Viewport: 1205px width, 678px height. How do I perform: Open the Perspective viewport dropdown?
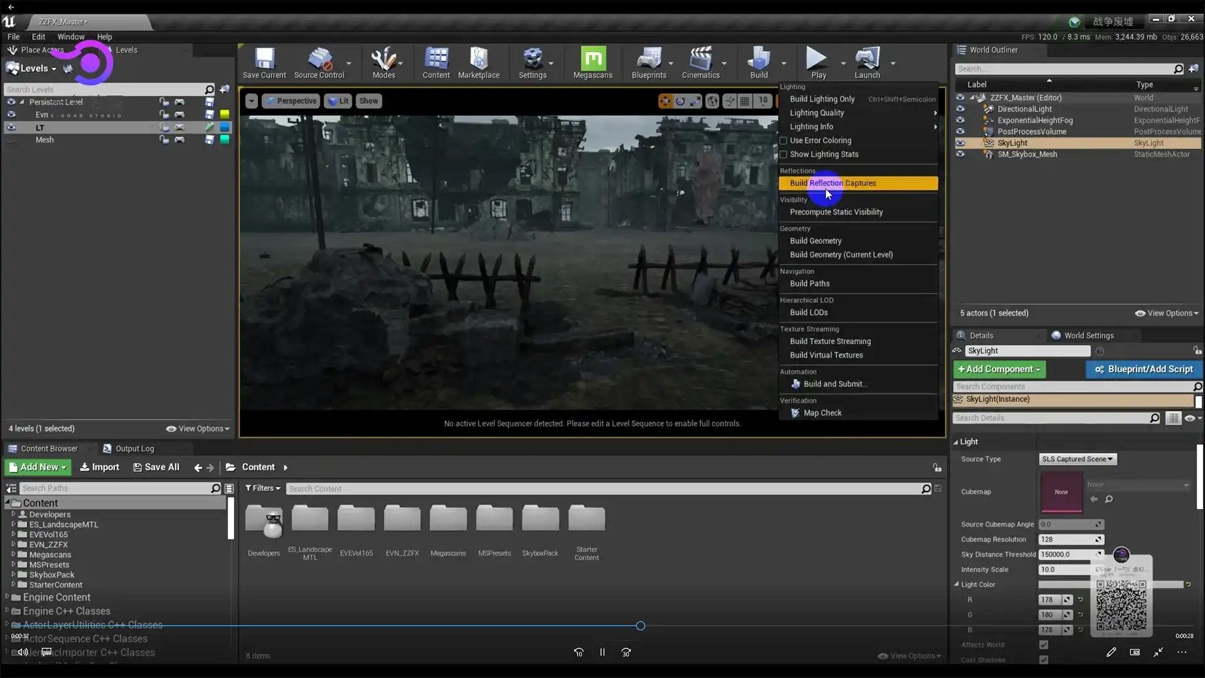click(x=291, y=101)
